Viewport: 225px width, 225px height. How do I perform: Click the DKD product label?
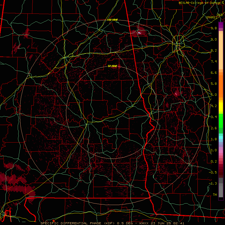pos(220,15)
